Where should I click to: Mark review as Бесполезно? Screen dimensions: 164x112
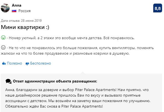click(x=41, y=63)
